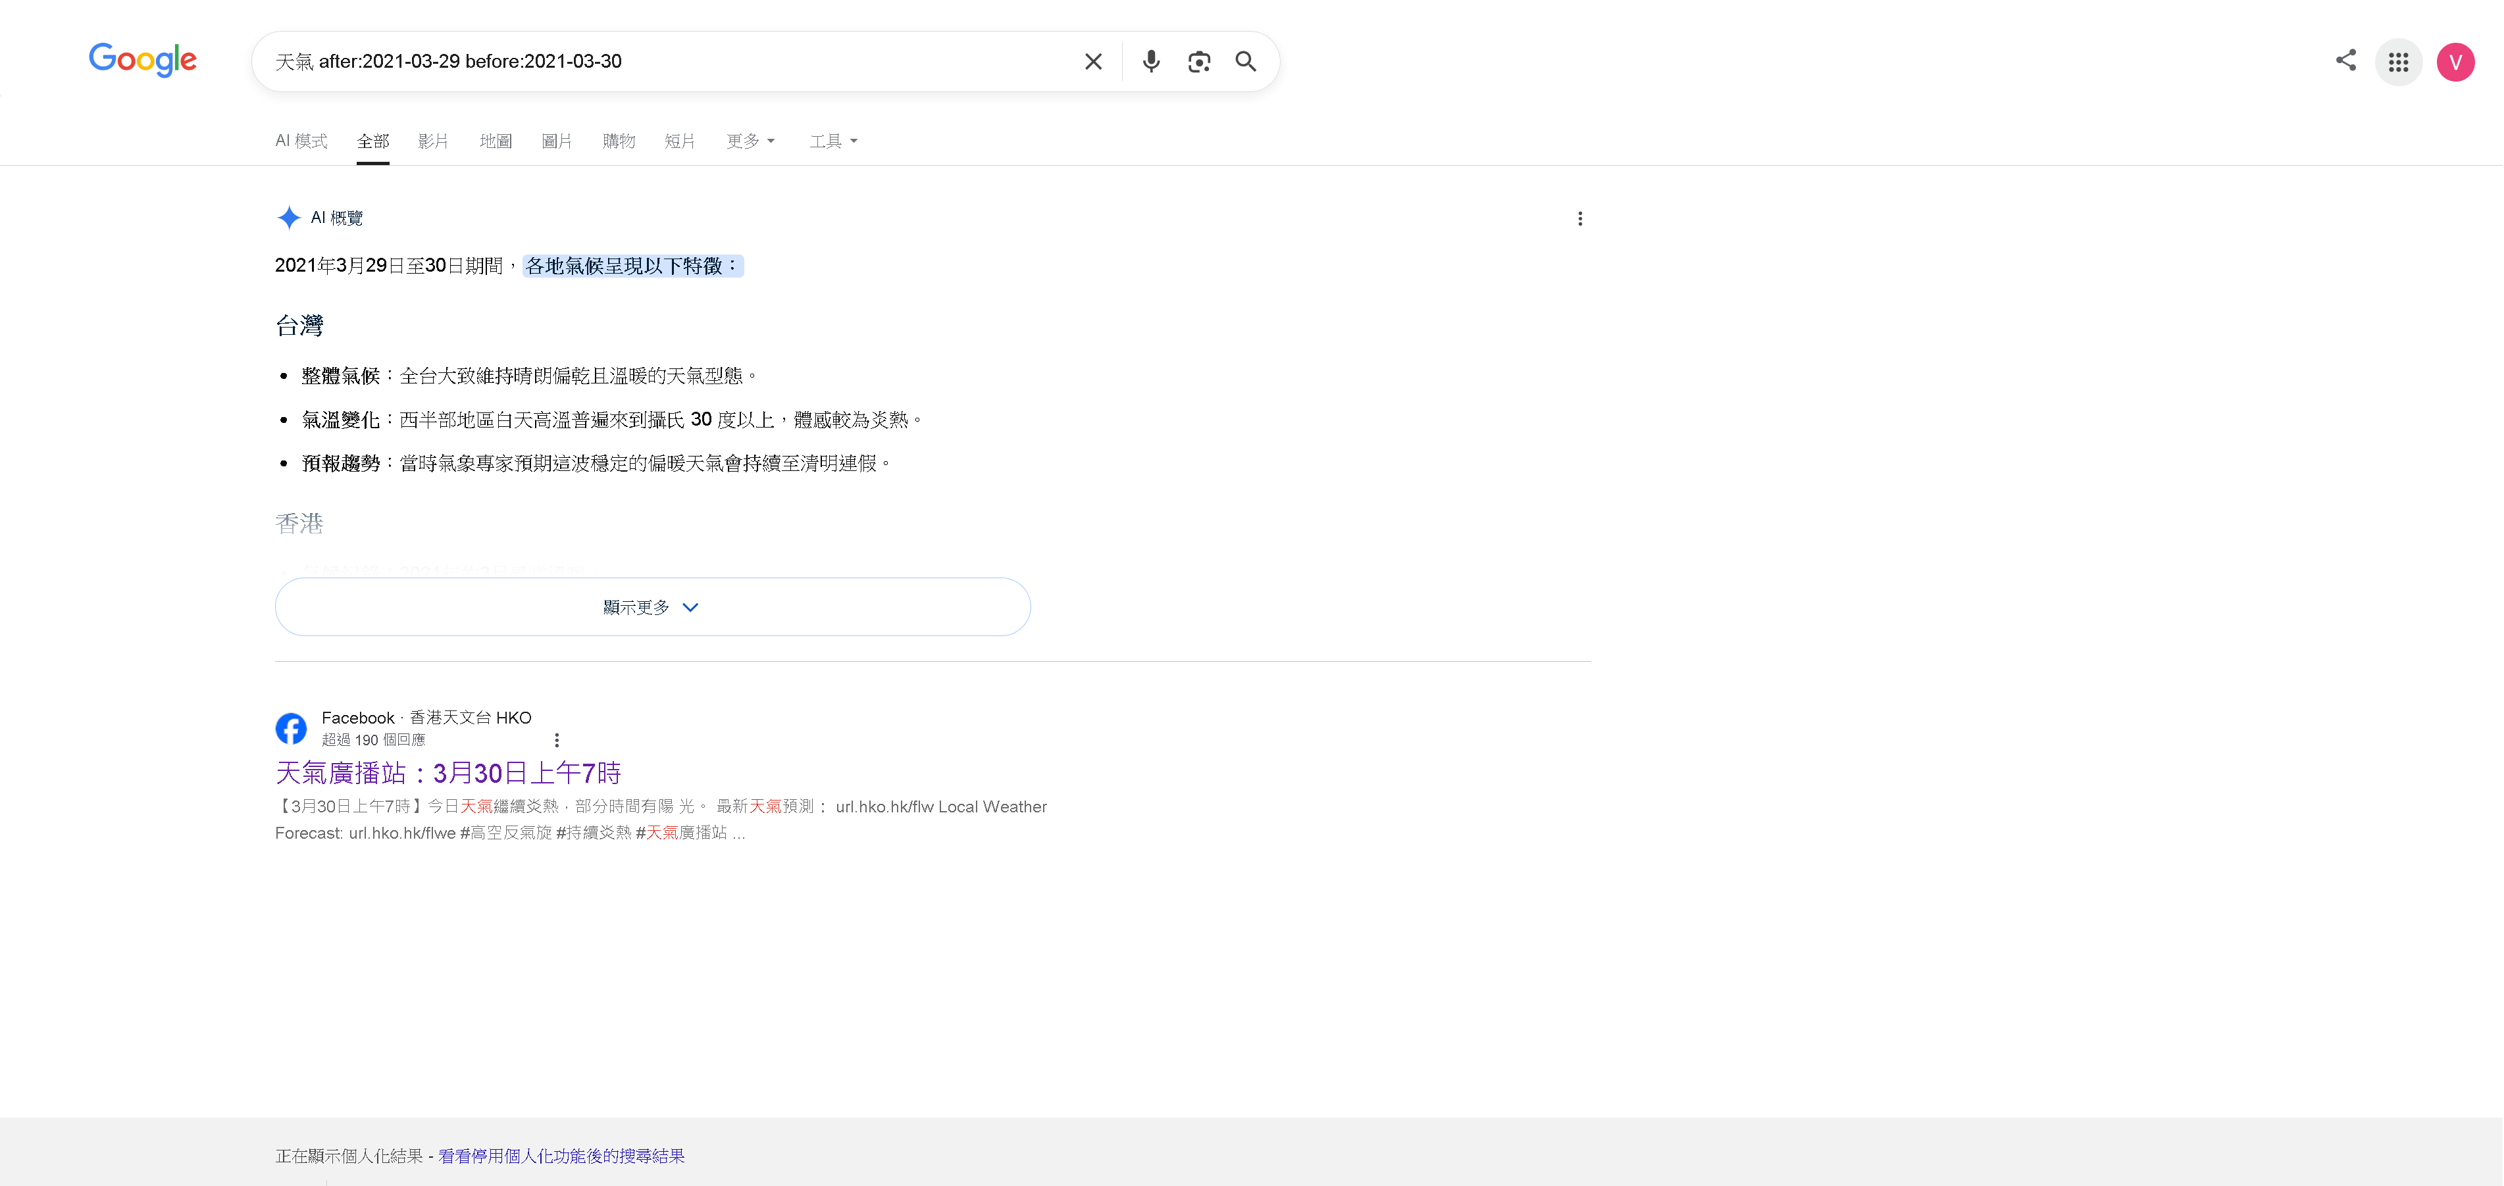Image resolution: width=2504 pixels, height=1186 pixels.
Task: Open the account avatar labeled V
Action: click(2455, 62)
